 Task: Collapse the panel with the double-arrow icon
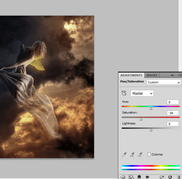pos(172,75)
